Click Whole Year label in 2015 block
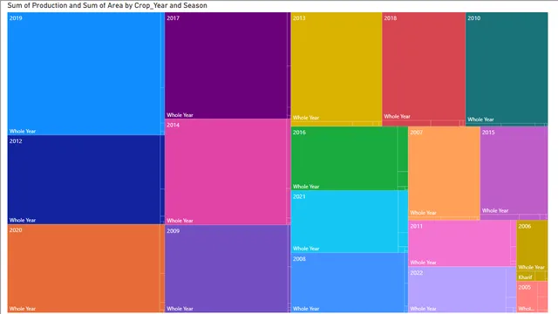This screenshot has width=558, height=314. click(495, 210)
